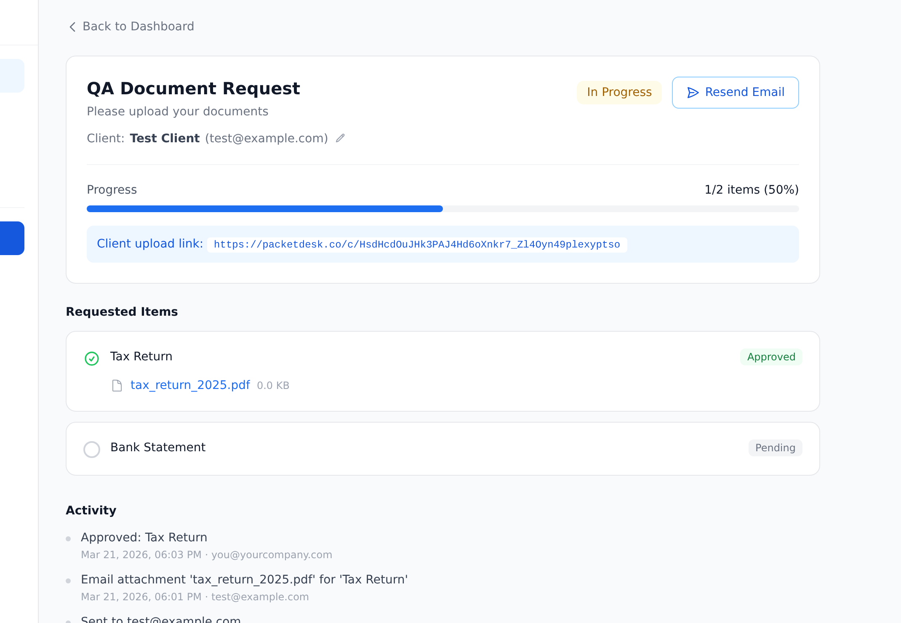Select the highlighted blue sidebar item
Viewport: 901px width, 623px height.
[x=12, y=238]
